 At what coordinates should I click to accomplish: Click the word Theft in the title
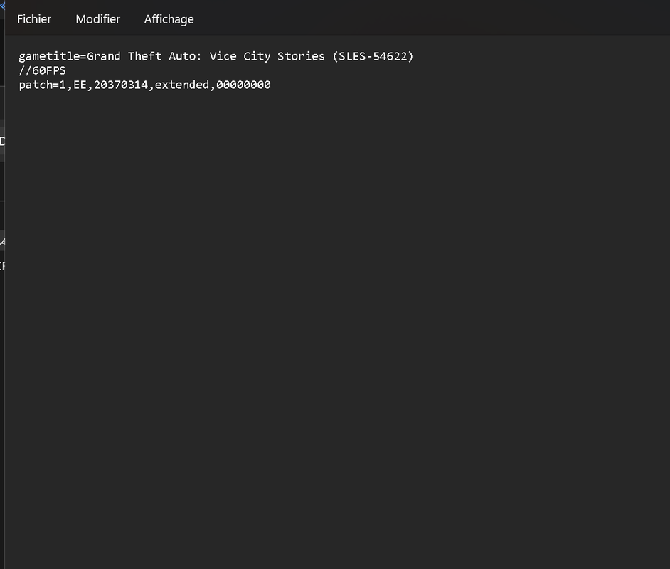click(144, 56)
